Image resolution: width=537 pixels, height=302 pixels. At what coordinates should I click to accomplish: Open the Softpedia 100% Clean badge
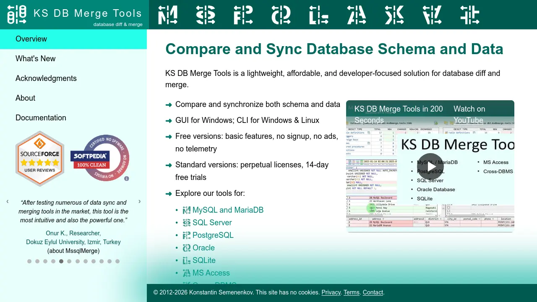point(100,158)
